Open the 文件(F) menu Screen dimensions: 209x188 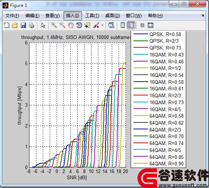[x=12, y=16]
